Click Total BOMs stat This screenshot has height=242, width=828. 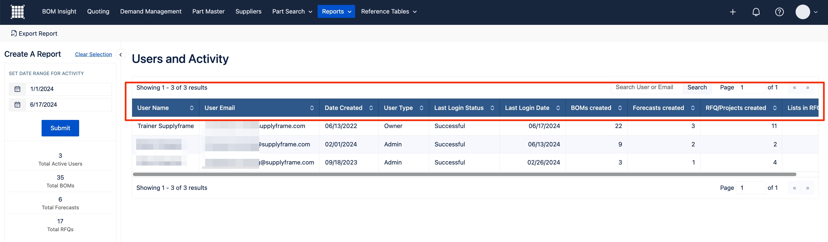coord(60,181)
